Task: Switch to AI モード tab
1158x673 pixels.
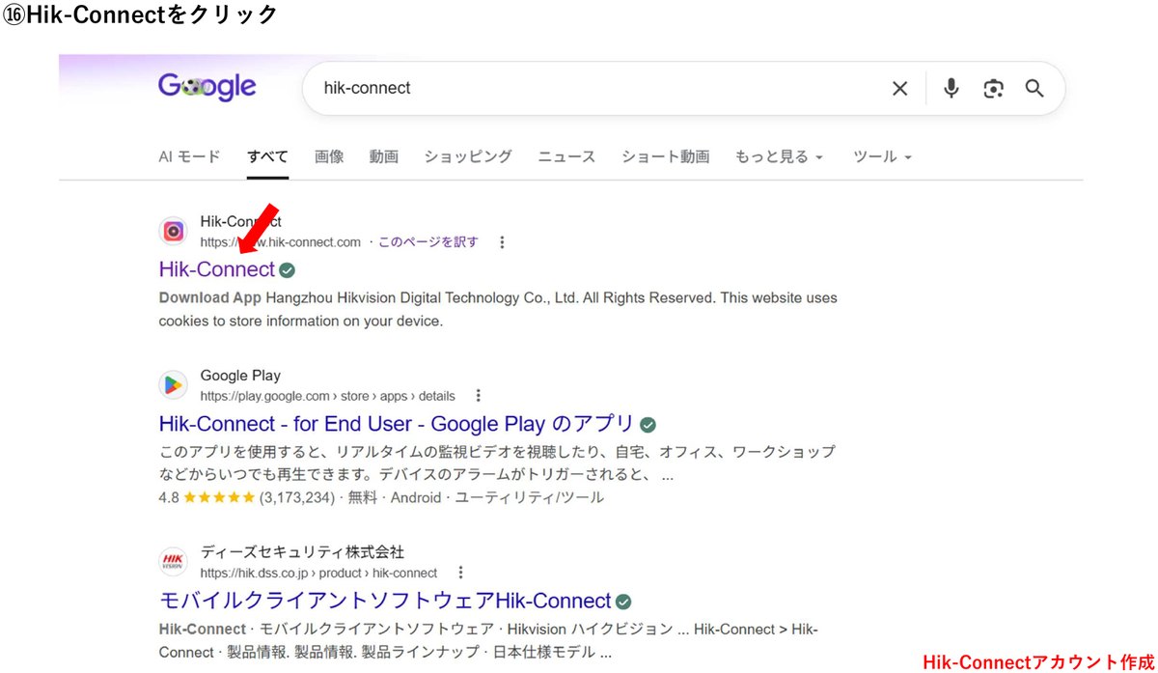Action: (x=189, y=156)
